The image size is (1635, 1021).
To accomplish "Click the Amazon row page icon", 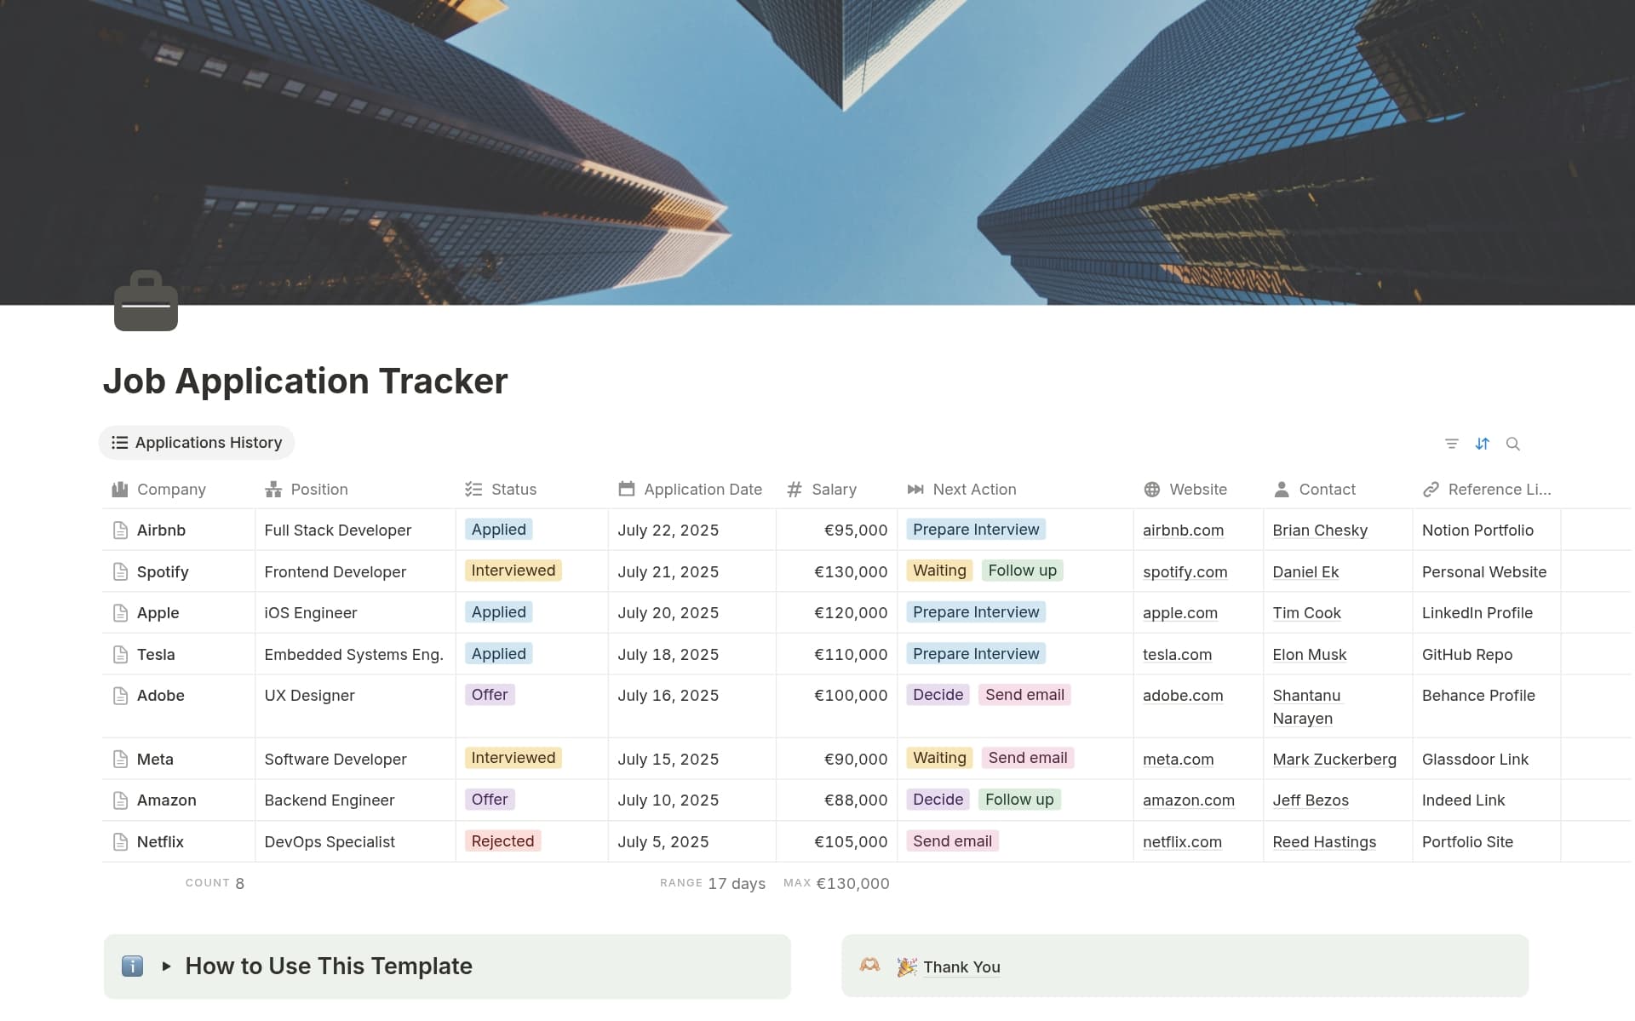I will 120,800.
